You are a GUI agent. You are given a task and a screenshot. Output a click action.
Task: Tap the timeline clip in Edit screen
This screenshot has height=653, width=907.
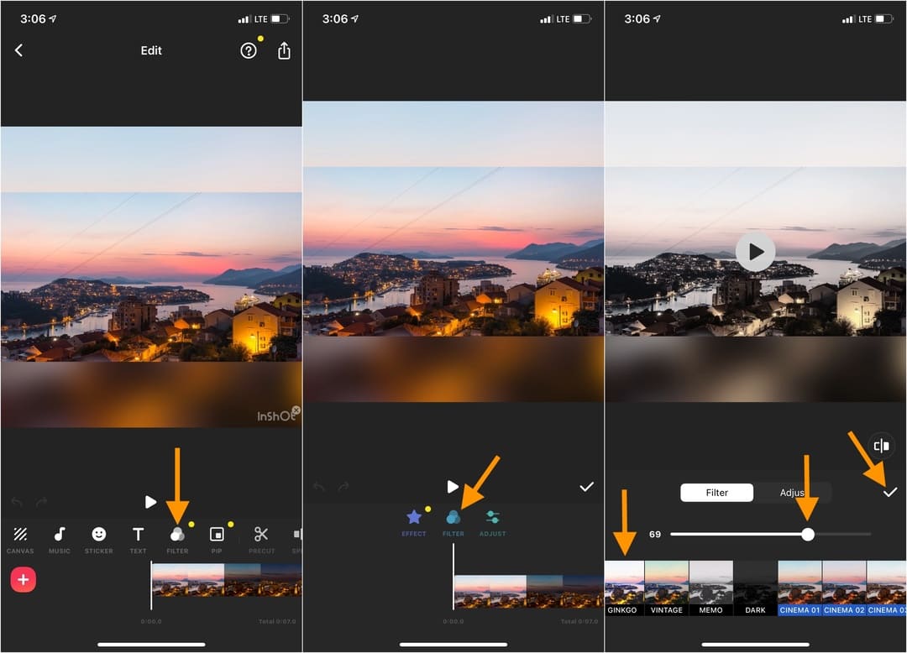pyautogui.click(x=227, y=580)
